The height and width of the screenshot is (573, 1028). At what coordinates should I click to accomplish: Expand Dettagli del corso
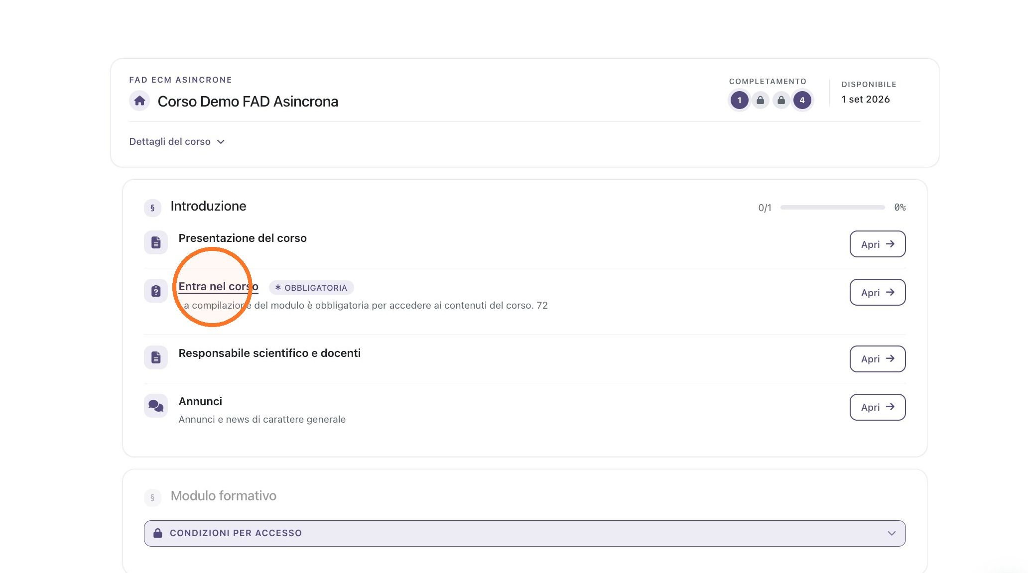pyautogui.click(x=177, y=141)
